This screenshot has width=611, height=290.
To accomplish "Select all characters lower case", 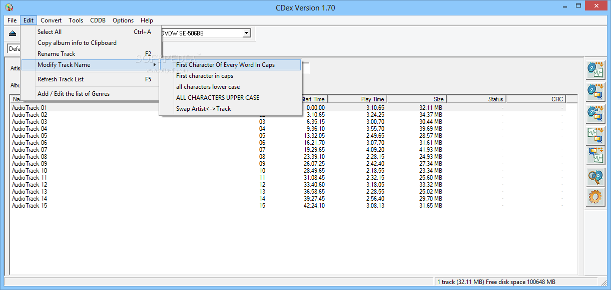I will tap(231, 87).
